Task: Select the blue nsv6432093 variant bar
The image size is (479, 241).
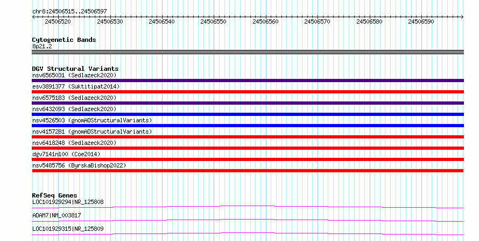Action: [248, 114]
